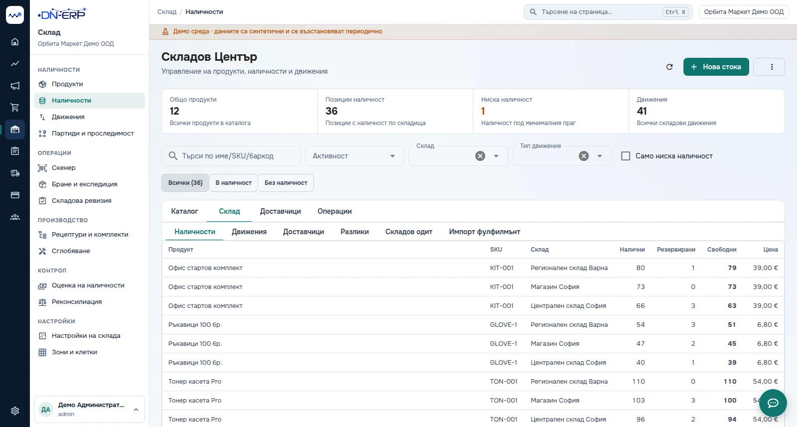Open the warehouse icon in left rail
This screenshot has width=797, height=427.
[15, 130]
